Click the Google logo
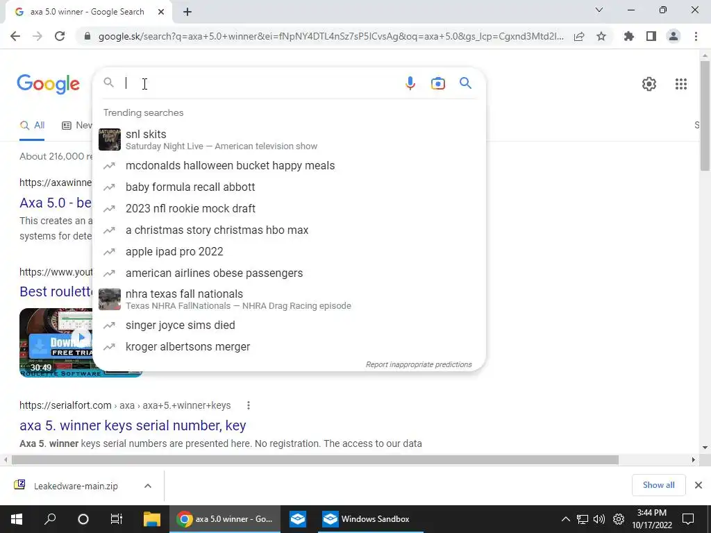This screenshot has height=533, width=711. point(48,84)
